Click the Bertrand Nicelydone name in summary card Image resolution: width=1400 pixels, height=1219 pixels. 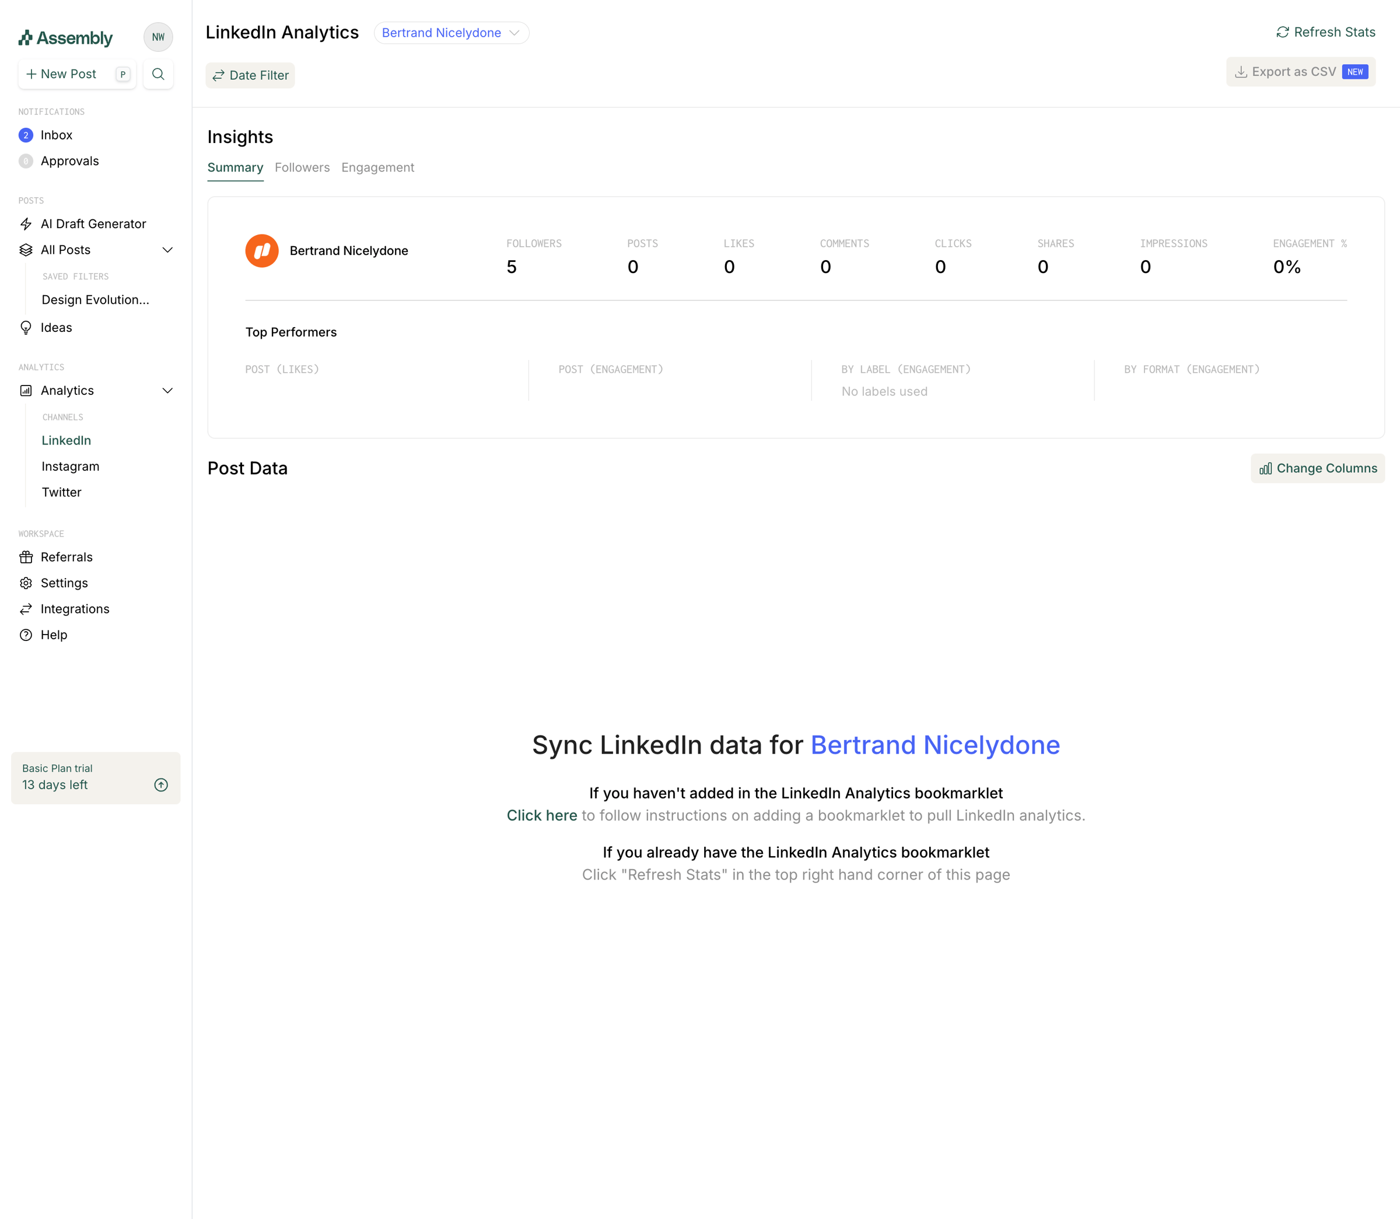[x=349, y=251]
